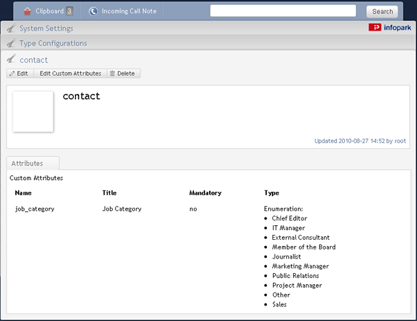Viewport: 417px width, 321px height.
Task: Click the mandatory value 'no'
Action: pyautogui.click(x=193, y=209)
